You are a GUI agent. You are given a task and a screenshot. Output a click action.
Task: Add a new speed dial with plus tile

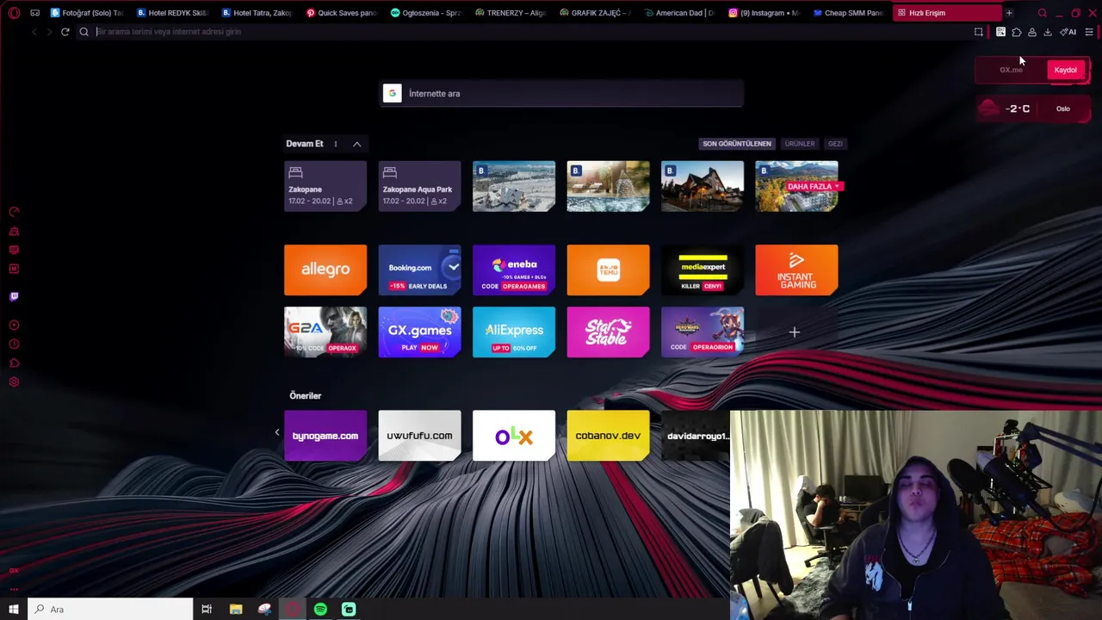coord(795,332)
